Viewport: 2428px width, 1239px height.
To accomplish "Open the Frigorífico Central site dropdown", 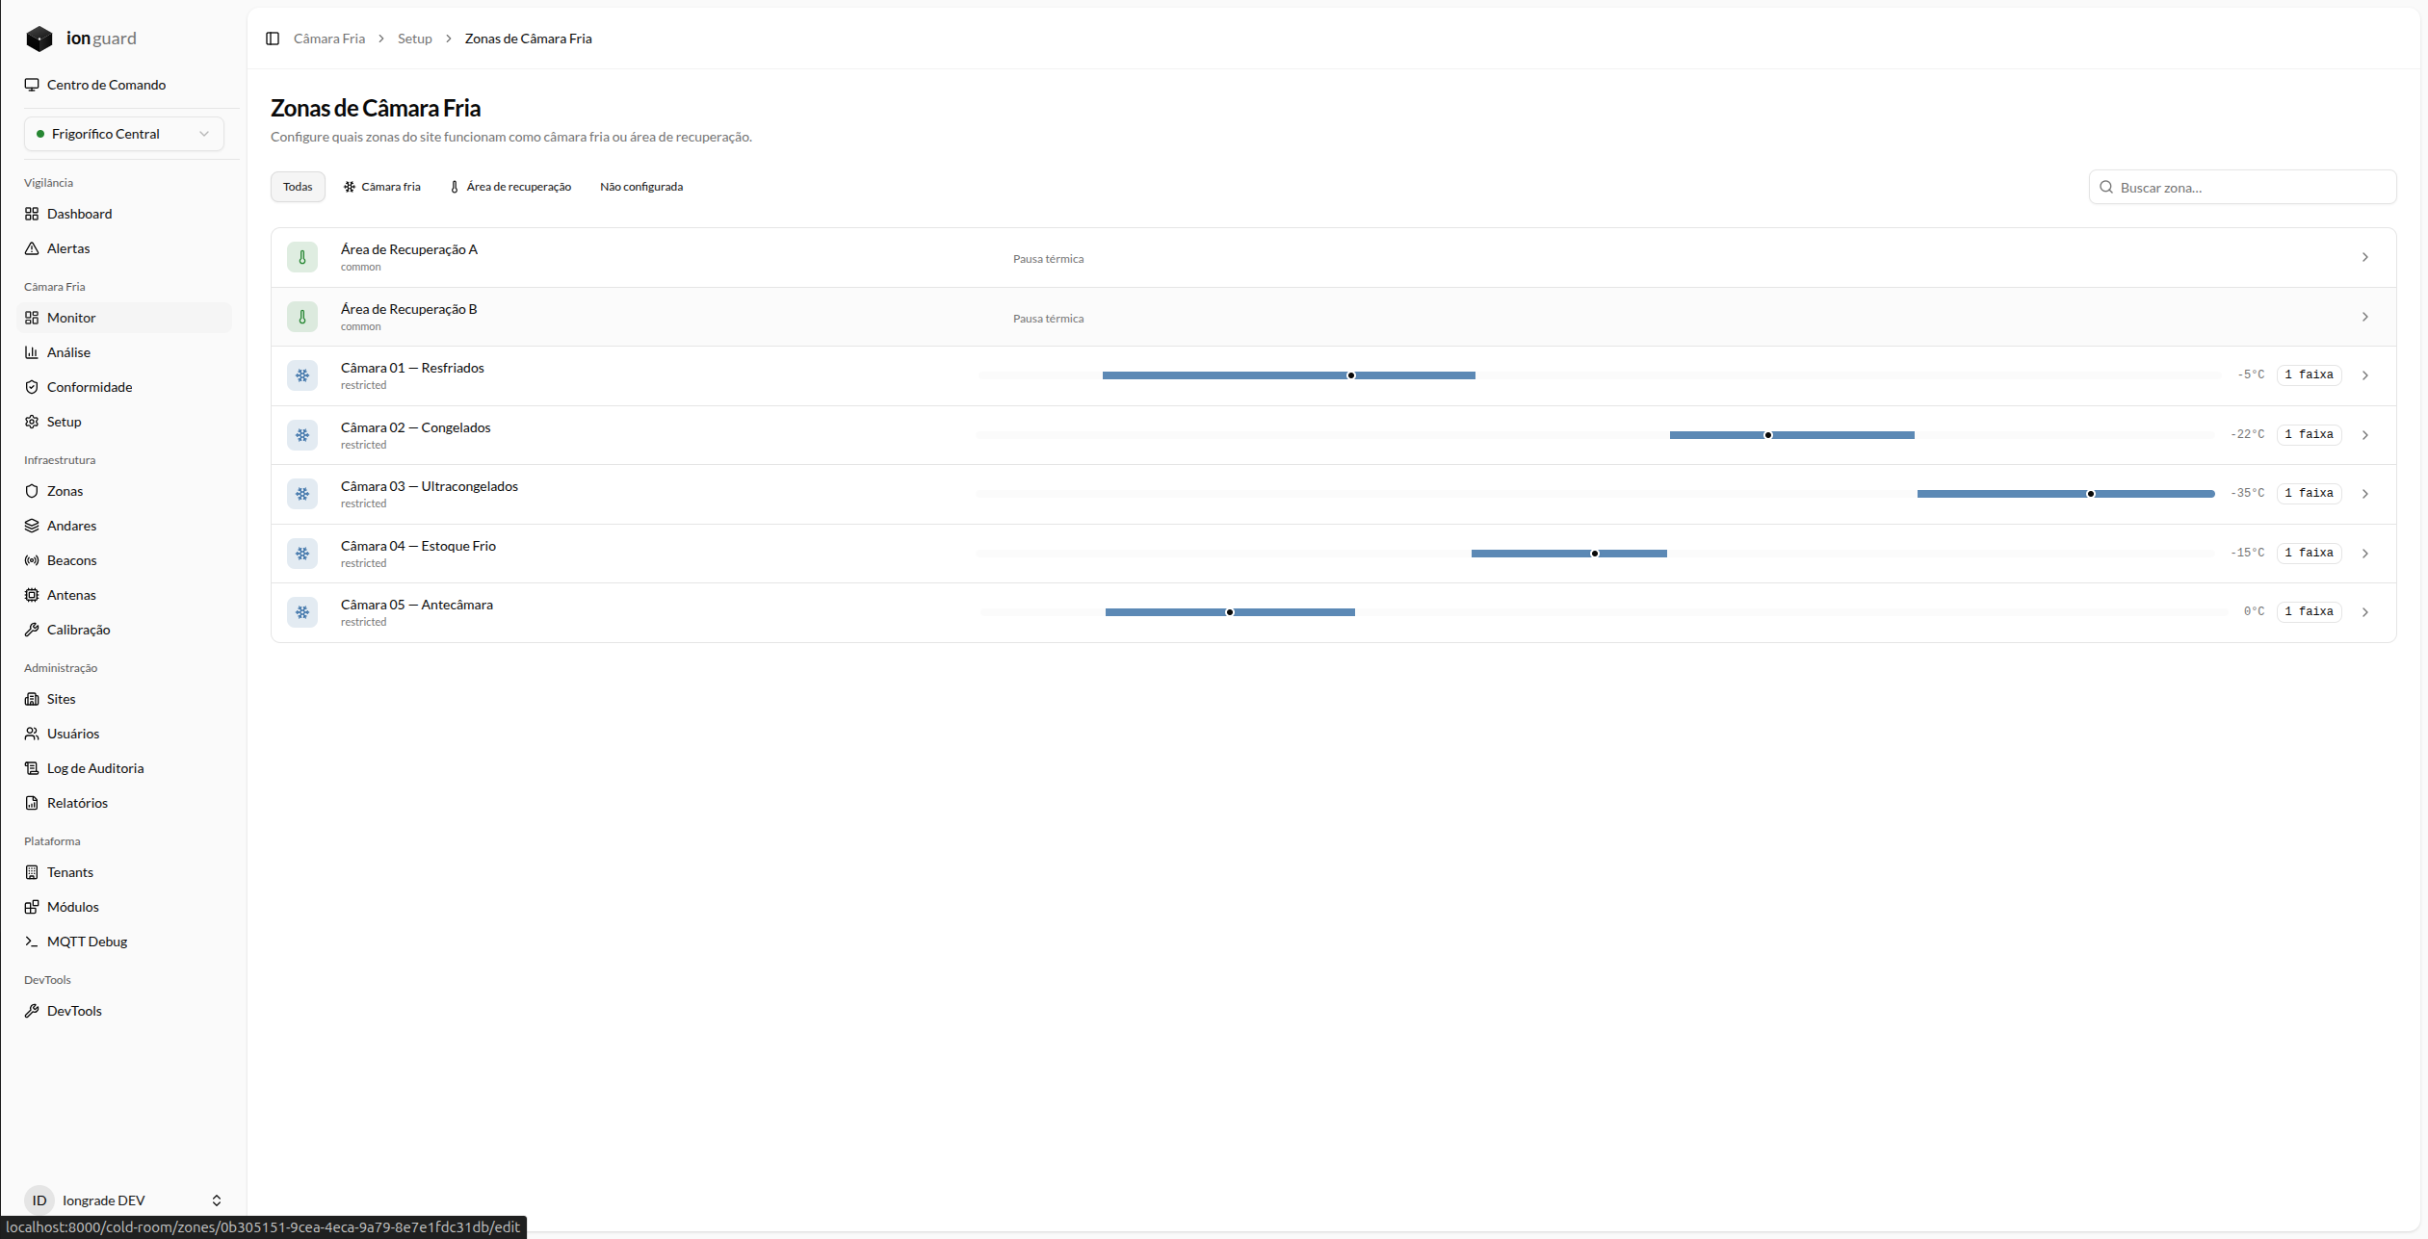I will pos(124,134).
